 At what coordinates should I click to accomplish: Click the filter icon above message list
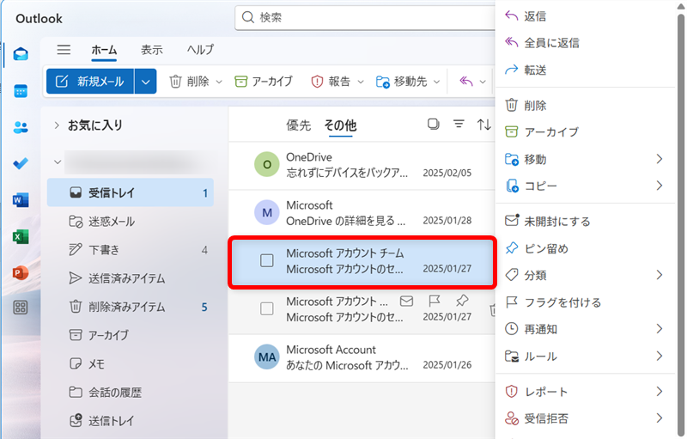[459, 125]
